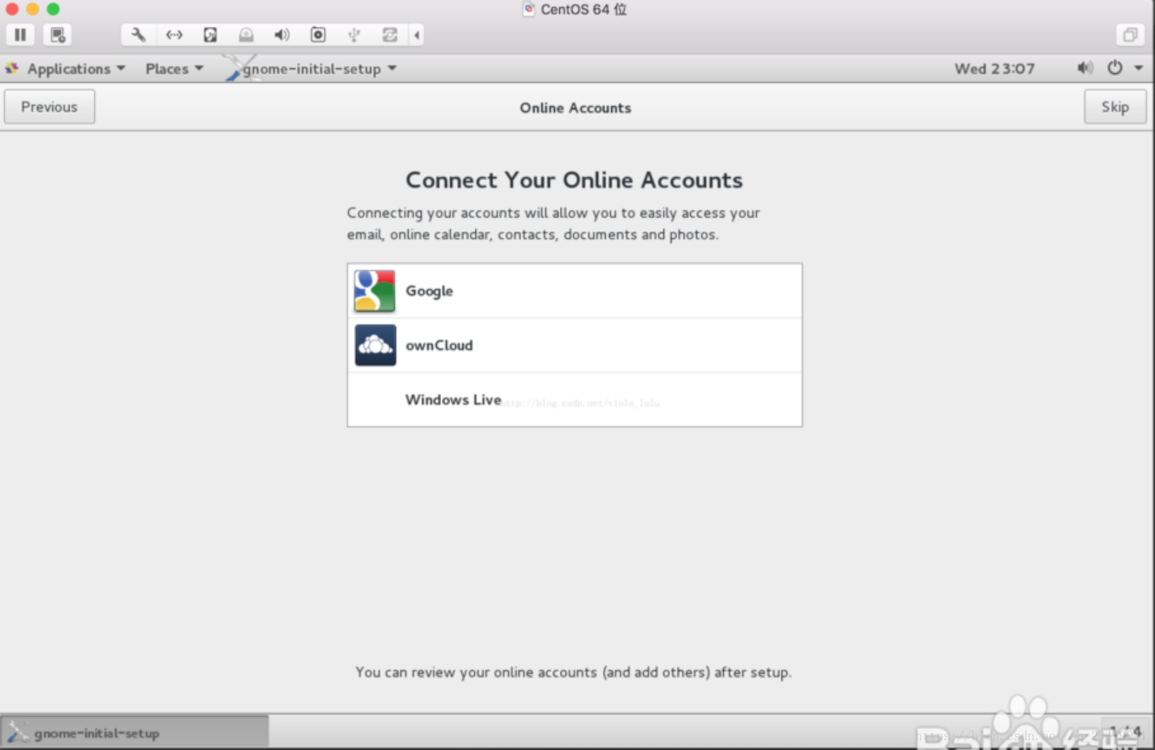Toggle the window view mode icon

coord(1130,34)
